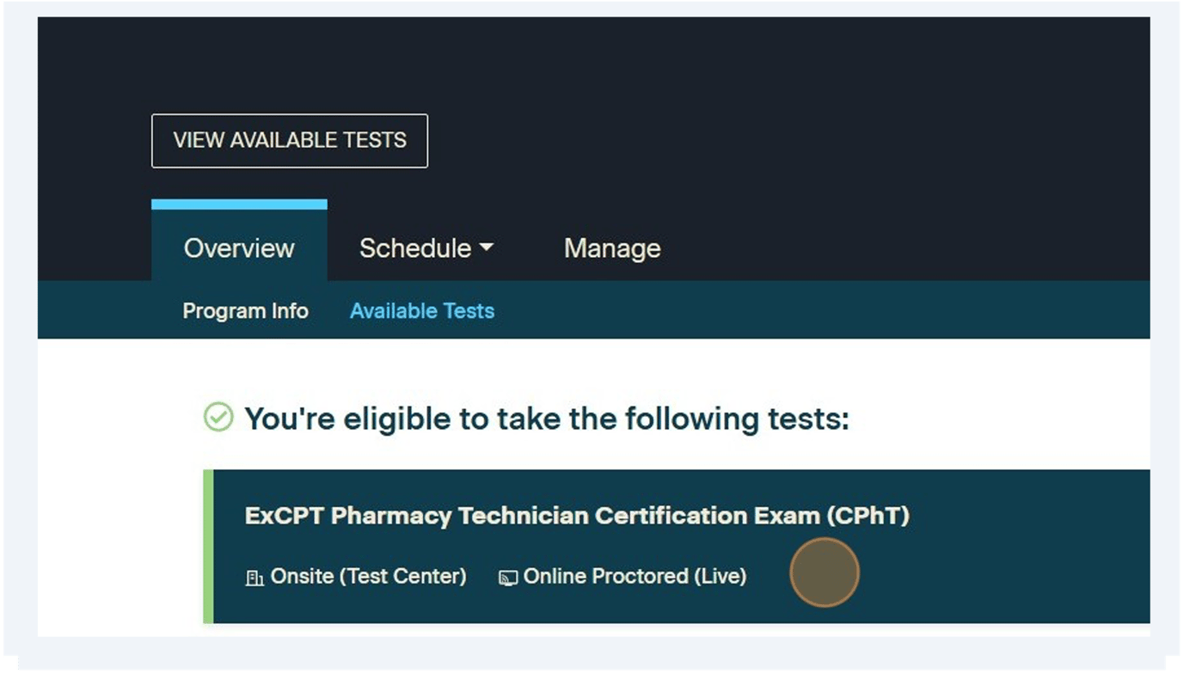Click the Online Proctored (Live) monitor icon

coord(509,576)
